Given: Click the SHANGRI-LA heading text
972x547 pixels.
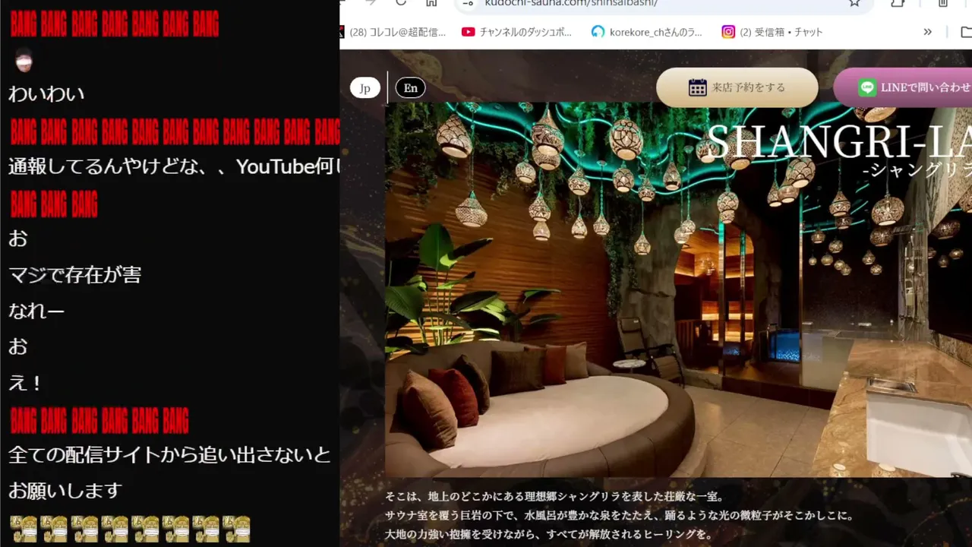Looking at the screenshot, I should tap(838, 141).
